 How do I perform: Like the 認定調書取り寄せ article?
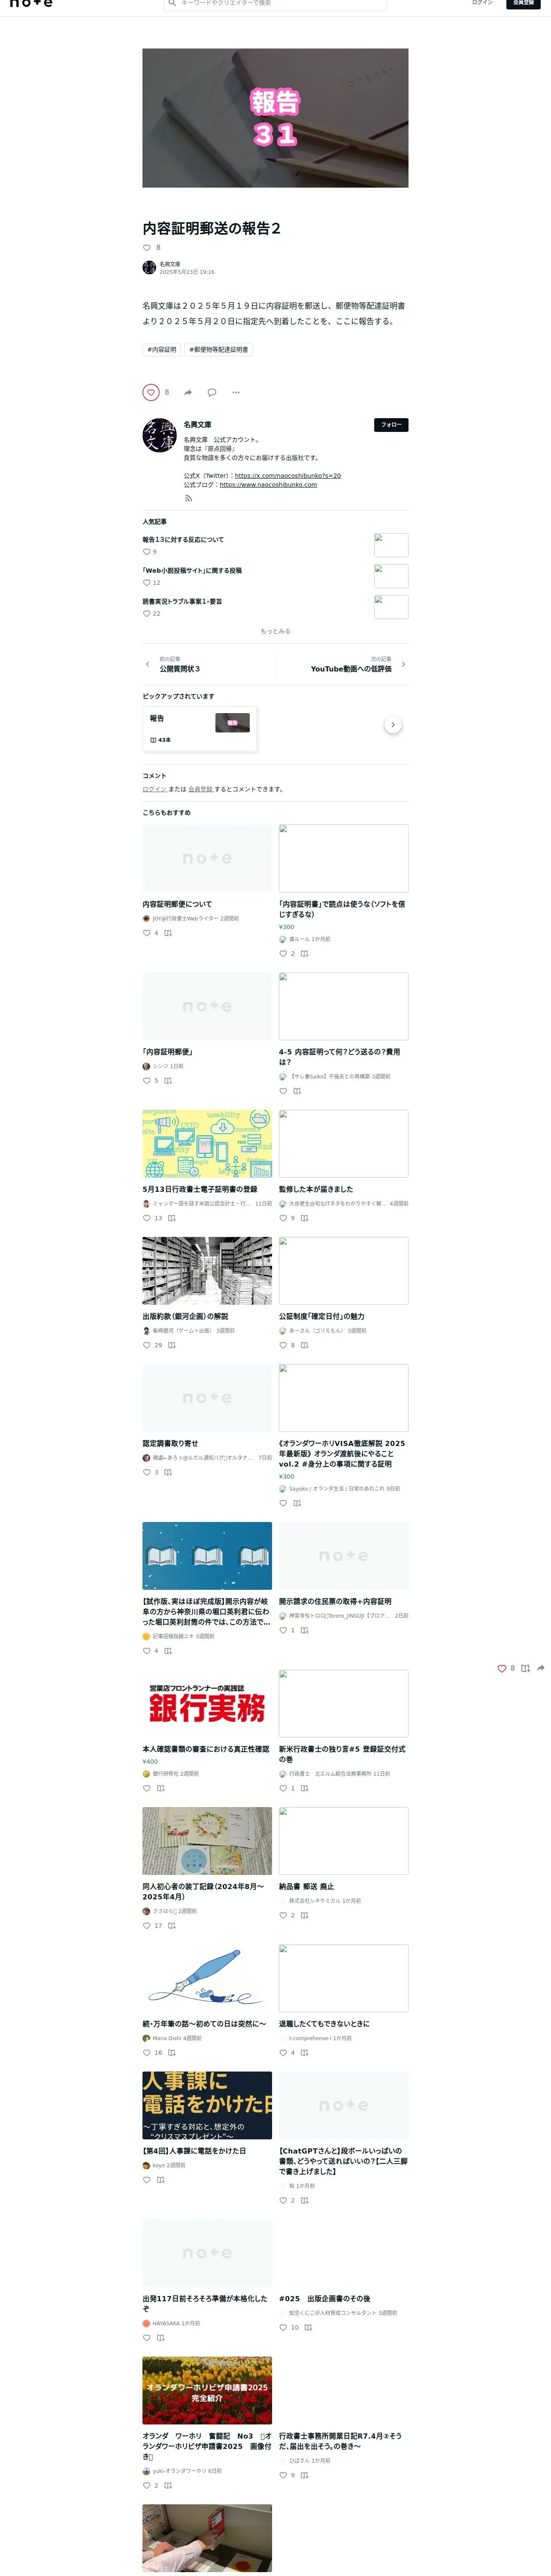(x=147, y=1472)
